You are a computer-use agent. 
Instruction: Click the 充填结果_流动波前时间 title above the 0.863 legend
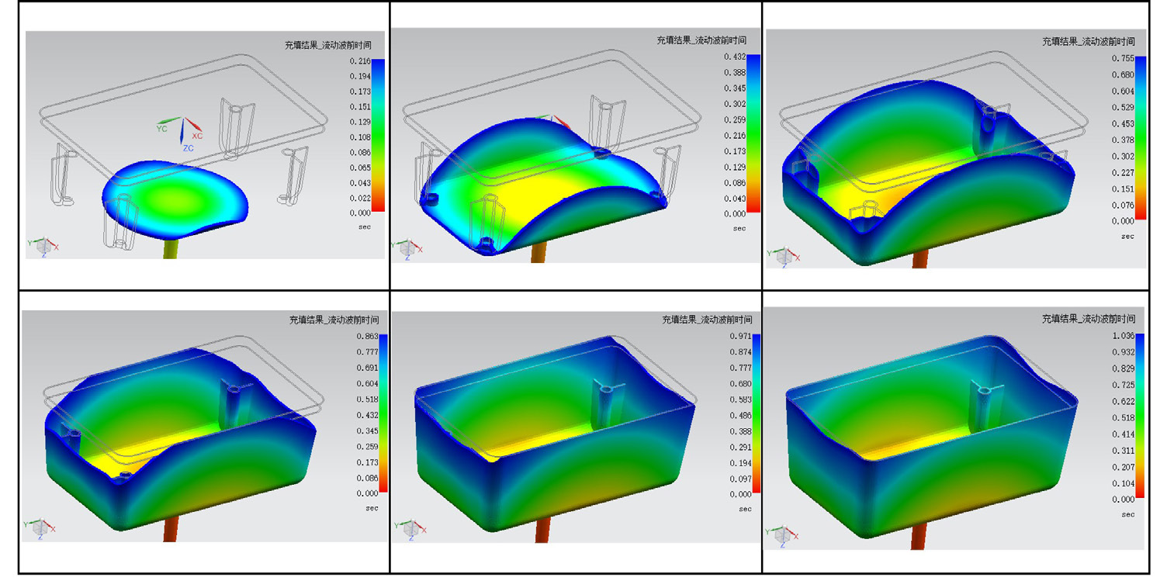[x=334, y=320]
